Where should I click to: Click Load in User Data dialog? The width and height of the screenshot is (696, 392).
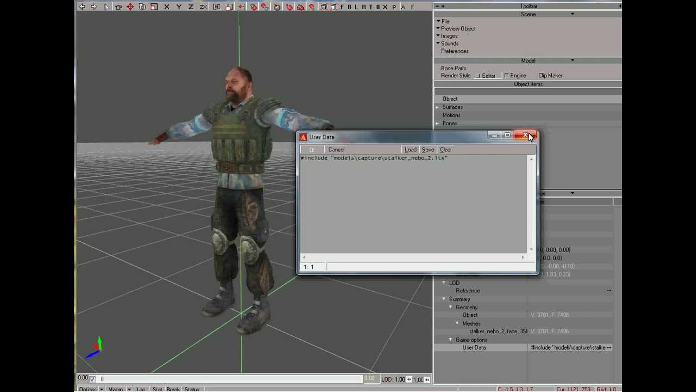pos(411,150)
